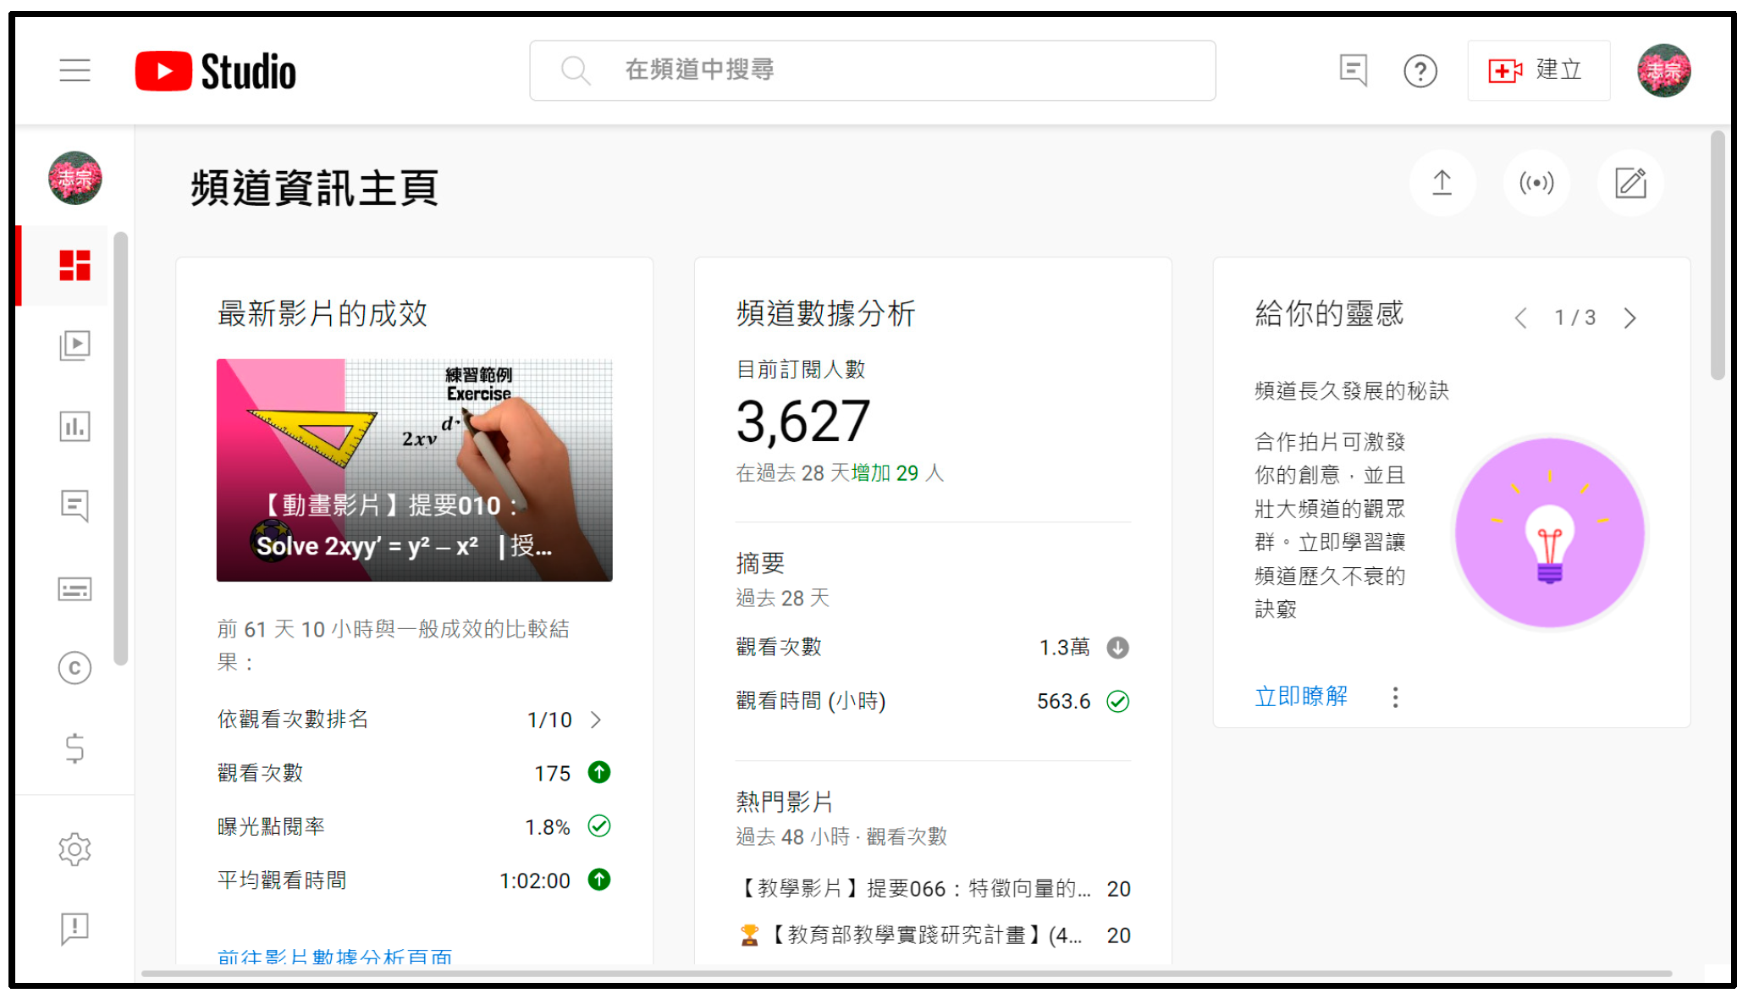Screen dimensions: 1748x999
Task: Click the 立即瞭解 link
Action: click(x=1300, y=697)
